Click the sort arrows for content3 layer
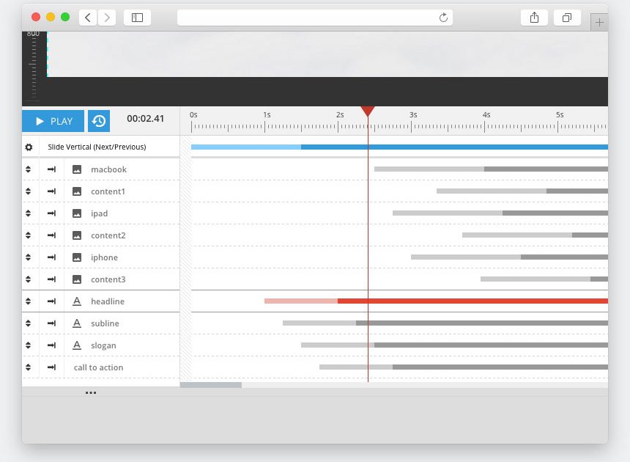630x462 pixels. [x=28, y=279]
